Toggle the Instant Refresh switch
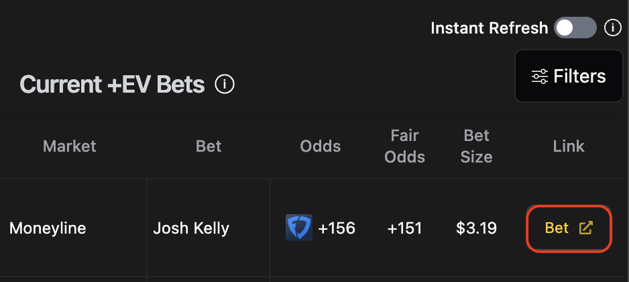 click(x=575, y=28)
